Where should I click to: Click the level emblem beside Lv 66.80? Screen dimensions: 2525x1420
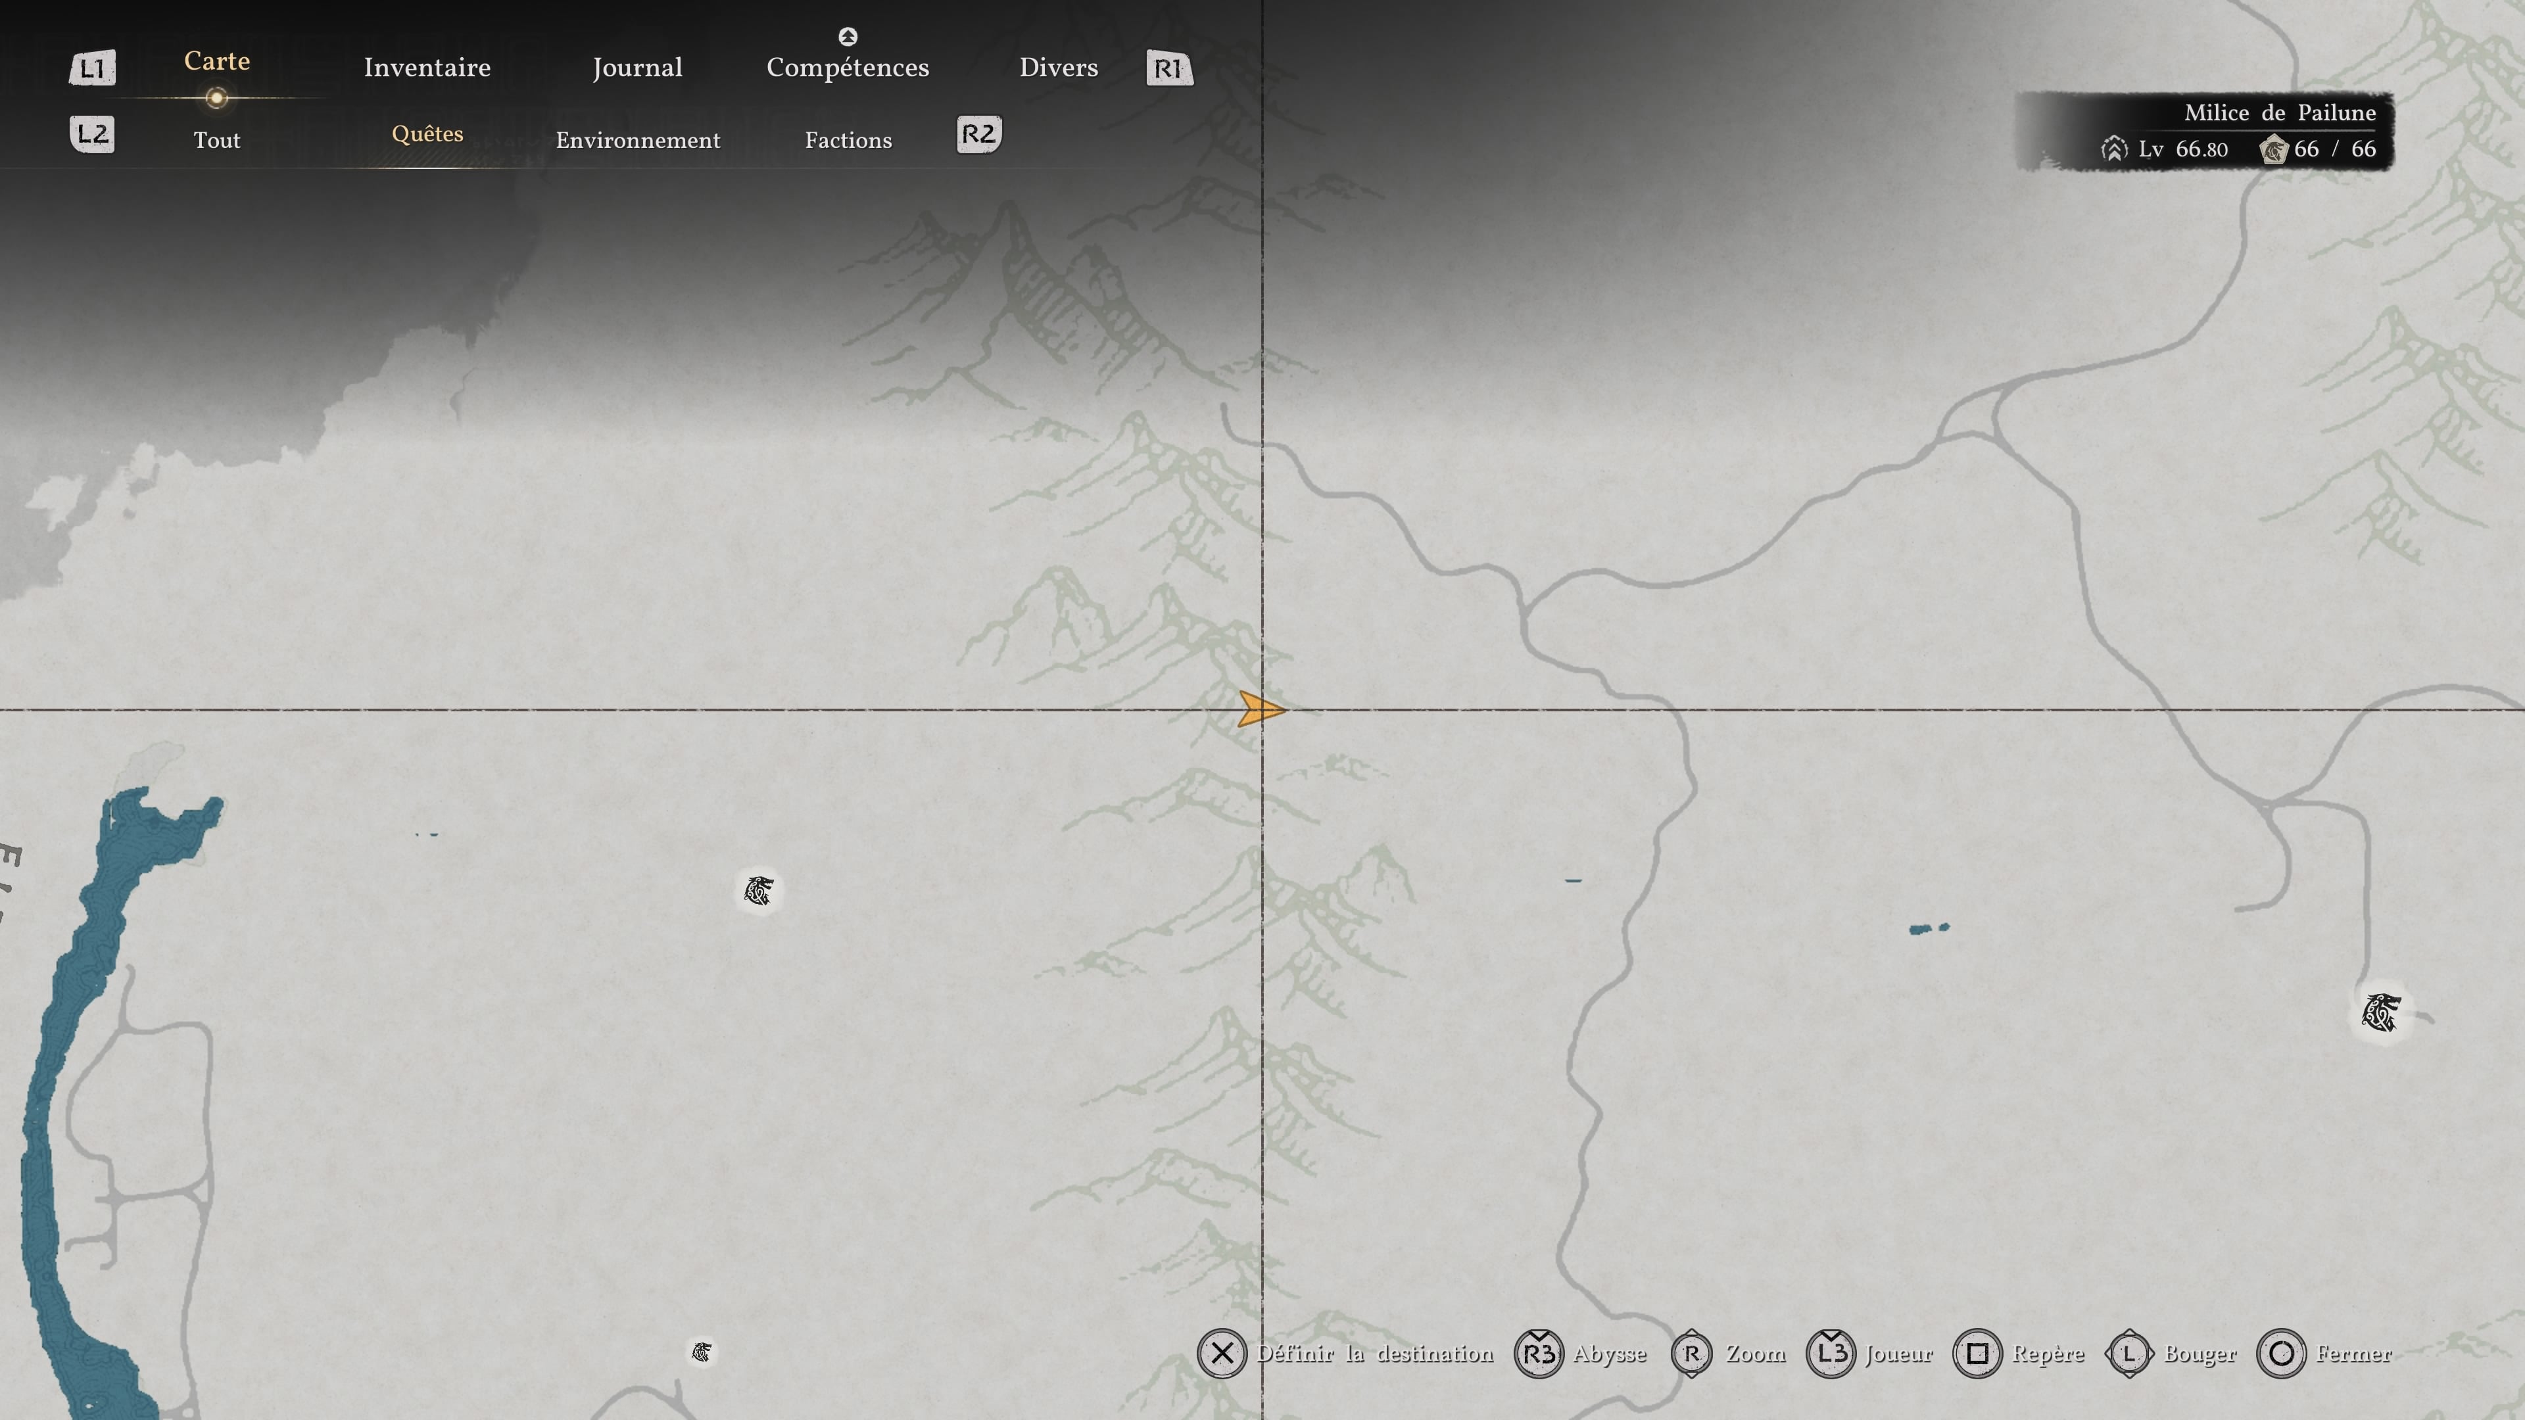point(2113,149)
